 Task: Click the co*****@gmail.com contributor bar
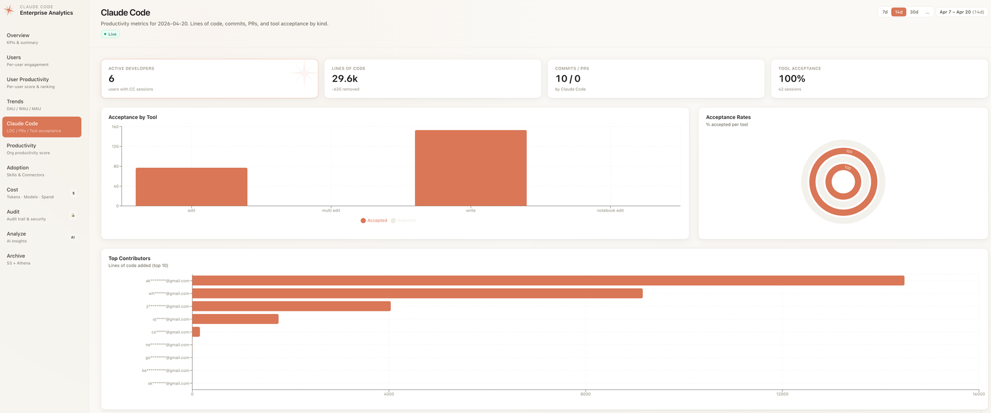(196, 332)
